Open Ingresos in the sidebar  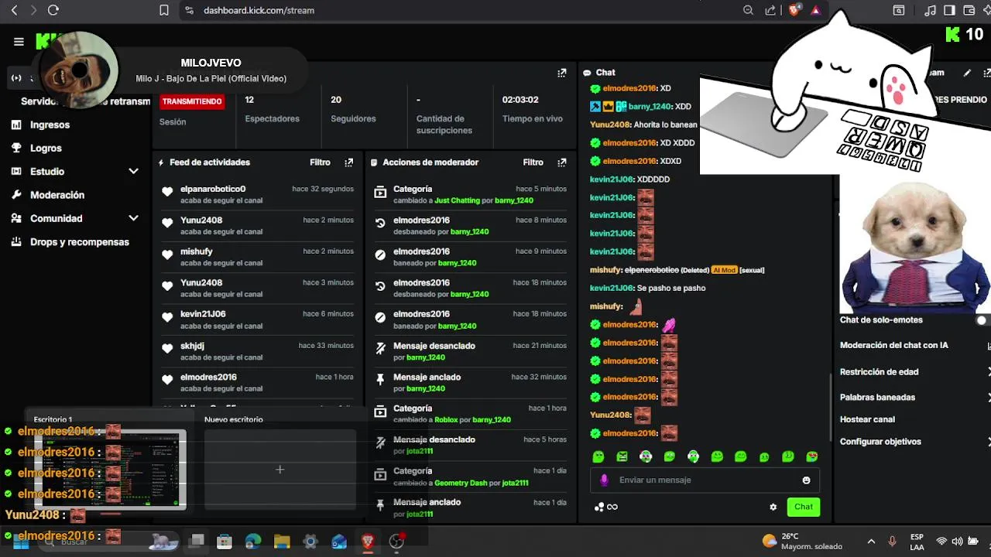pos(50,125)
